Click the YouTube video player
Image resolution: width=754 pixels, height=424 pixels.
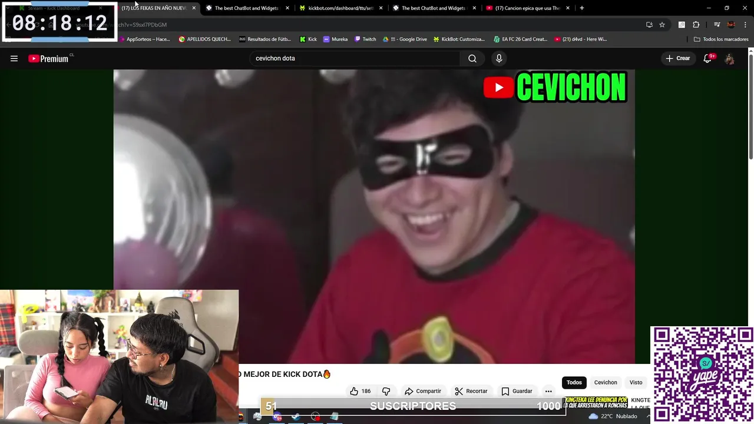374,217
